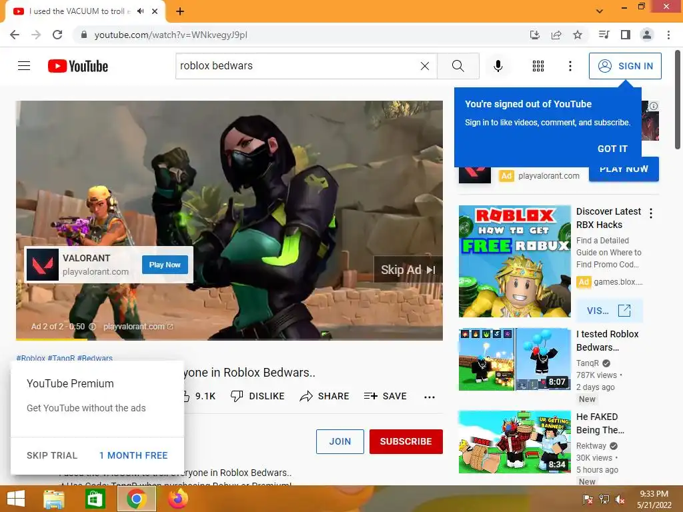Open the YouTube hamburger guide menu

tap(24, 66)
